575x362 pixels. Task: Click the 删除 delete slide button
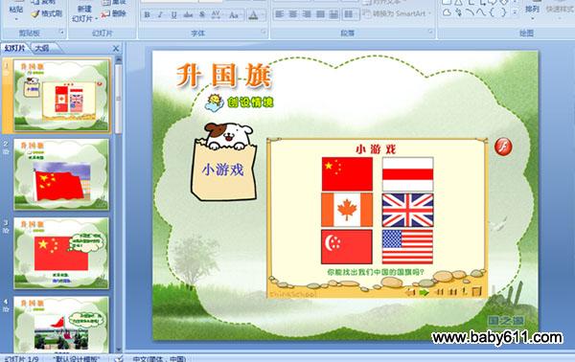point(114,14)
